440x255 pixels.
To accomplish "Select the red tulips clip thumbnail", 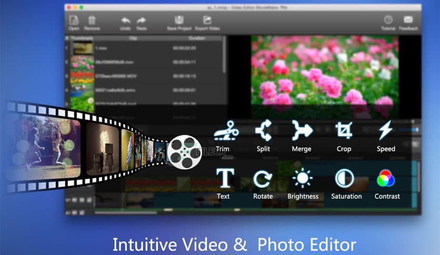I will coord(82,76).
